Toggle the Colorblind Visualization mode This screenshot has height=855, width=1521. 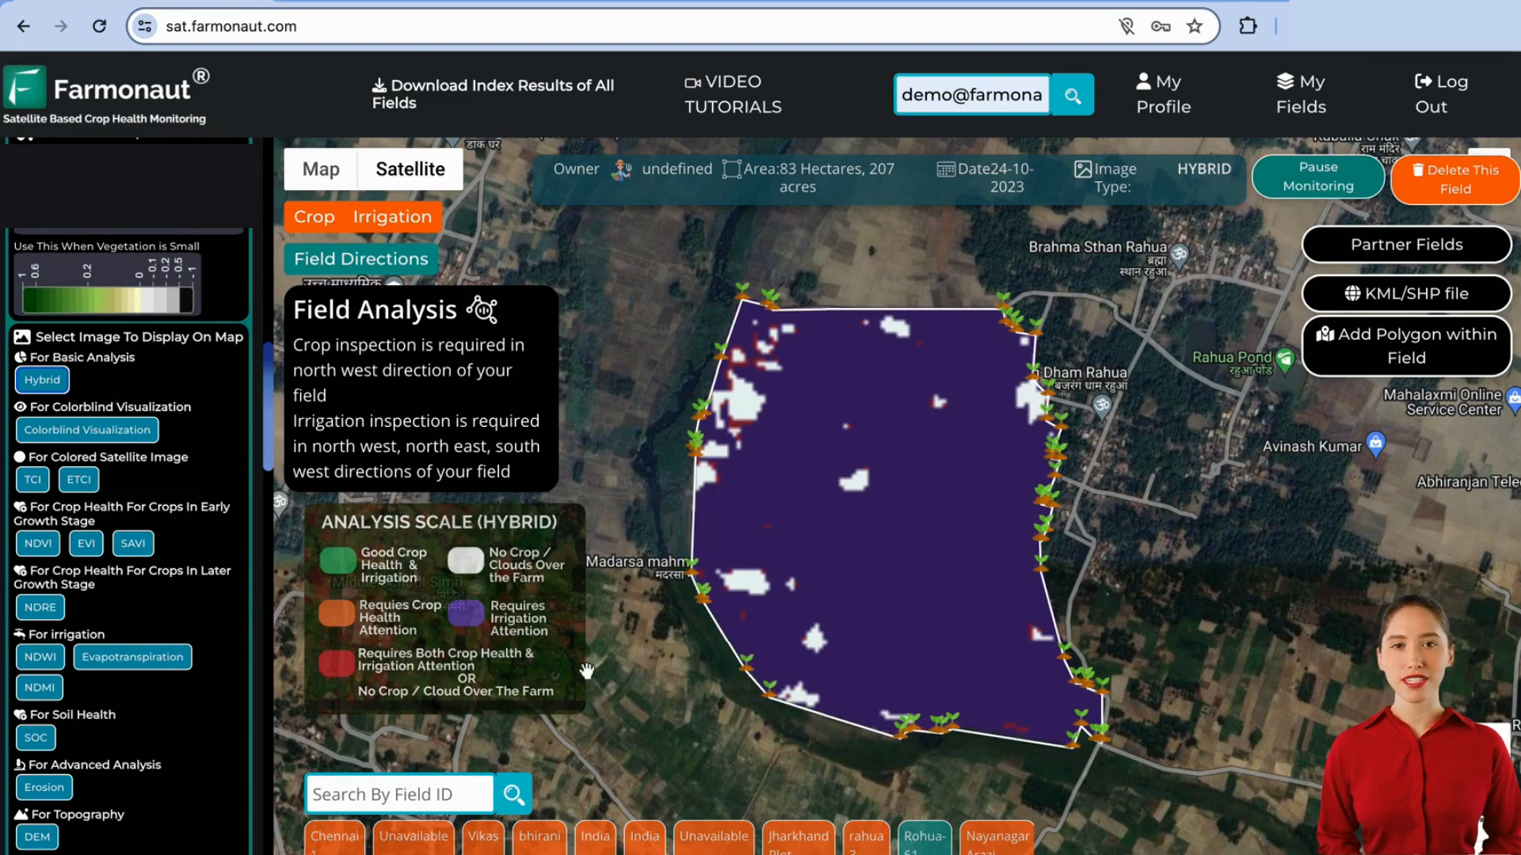point(86,429)
